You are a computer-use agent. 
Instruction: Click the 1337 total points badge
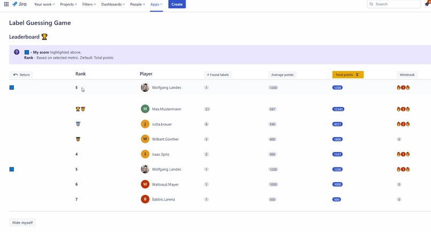pyautogui.click(x=337, y=154)
